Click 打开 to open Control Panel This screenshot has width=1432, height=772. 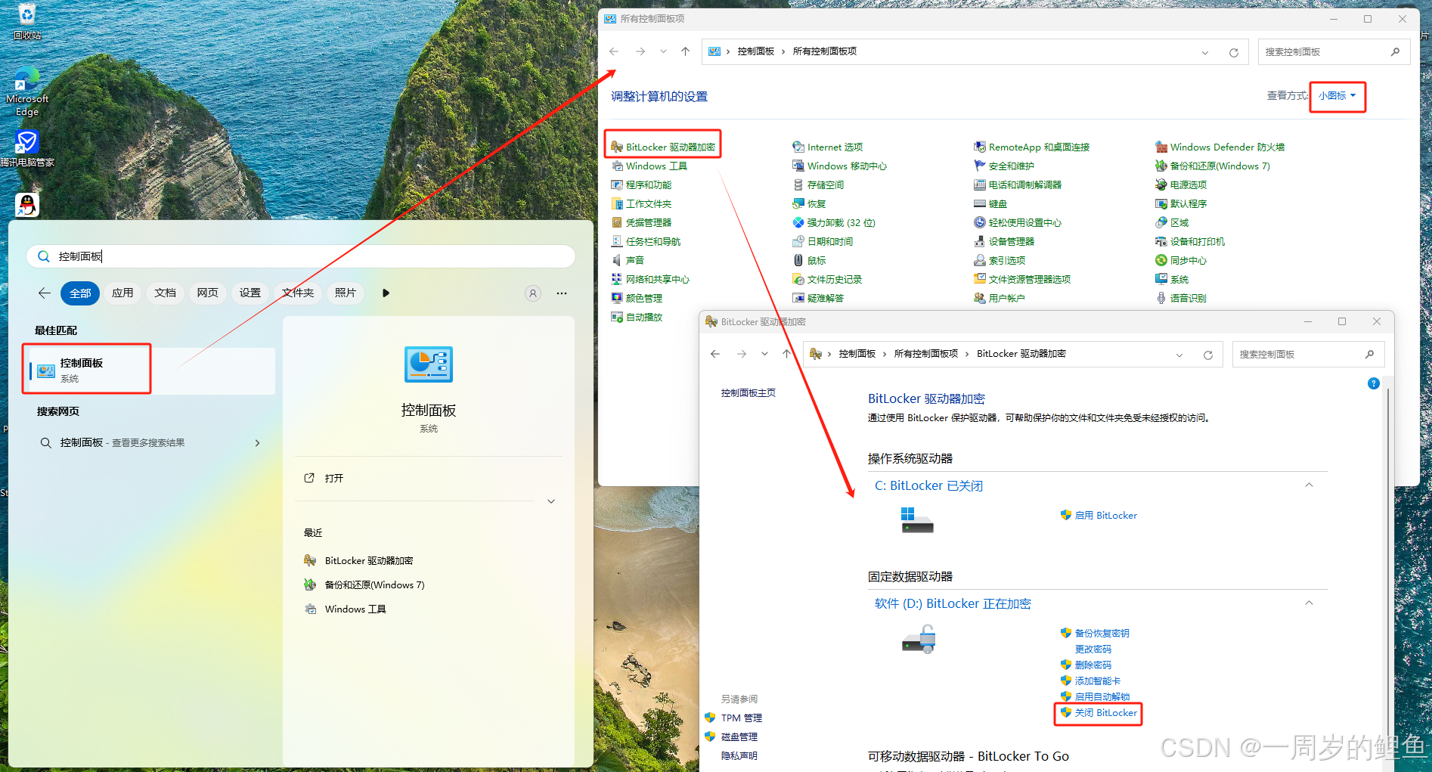click(x=428, y=479)
